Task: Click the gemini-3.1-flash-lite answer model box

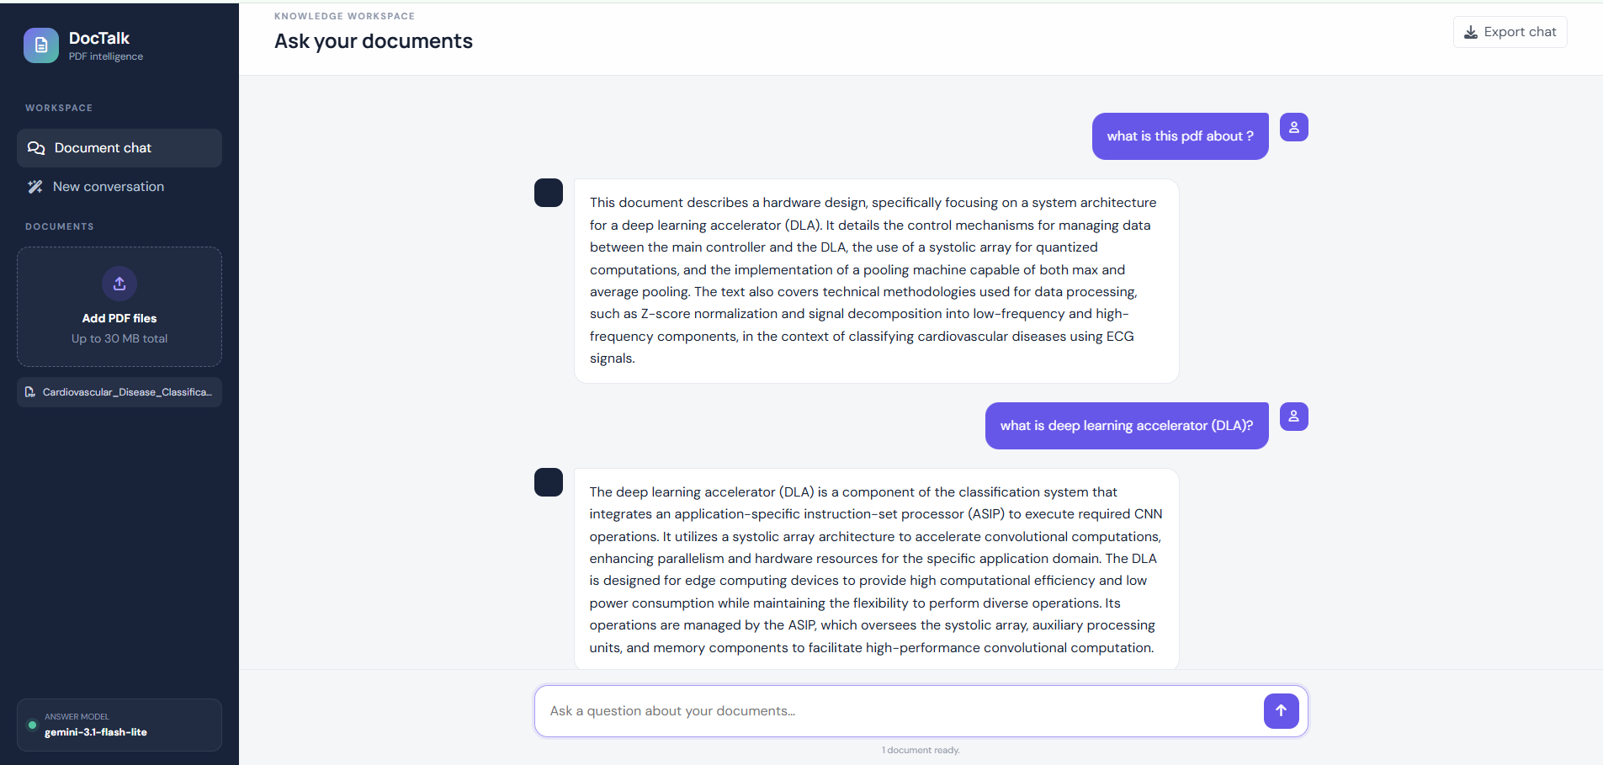Action: click(119, 725)
